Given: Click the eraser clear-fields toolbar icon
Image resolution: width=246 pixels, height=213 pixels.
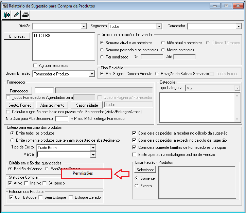Looking at the screenshot, I should [16, 15].
